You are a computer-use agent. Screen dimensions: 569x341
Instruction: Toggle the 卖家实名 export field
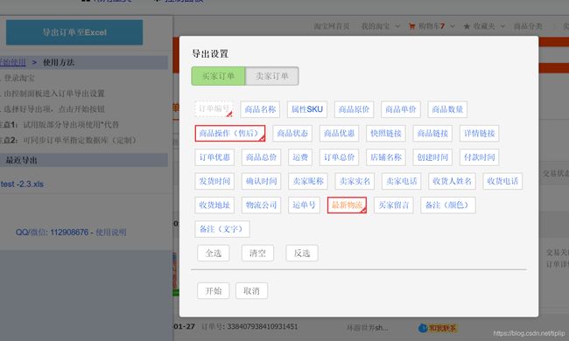[x=355, y=181]
